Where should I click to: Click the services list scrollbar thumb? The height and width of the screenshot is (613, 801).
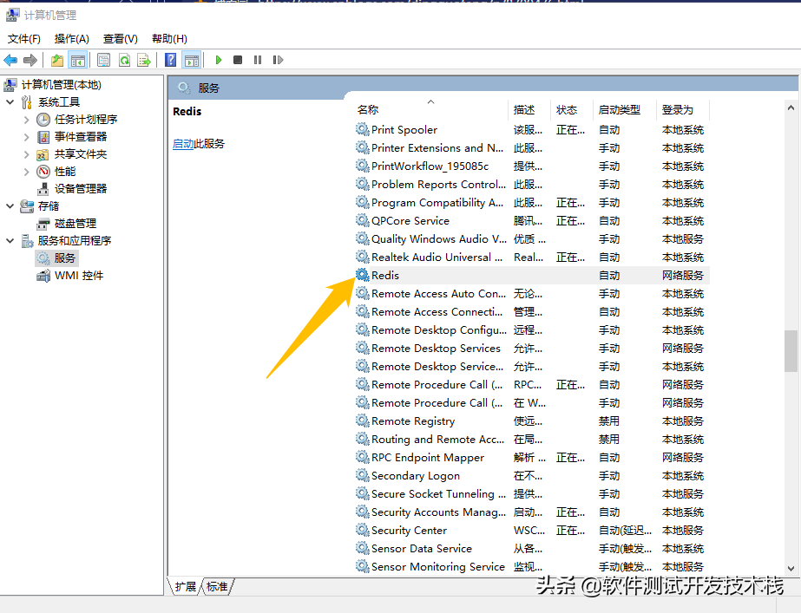point(791,350)
